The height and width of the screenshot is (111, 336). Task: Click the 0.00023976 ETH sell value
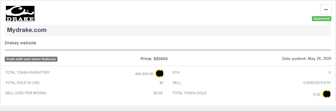pyautogui.click(x=317, y=83)
